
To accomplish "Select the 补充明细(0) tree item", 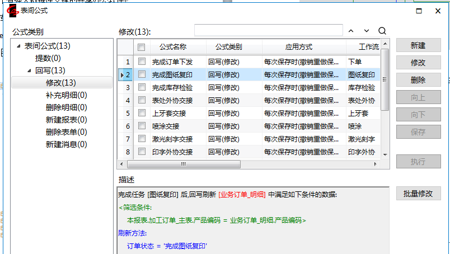I will click(66, 95).
